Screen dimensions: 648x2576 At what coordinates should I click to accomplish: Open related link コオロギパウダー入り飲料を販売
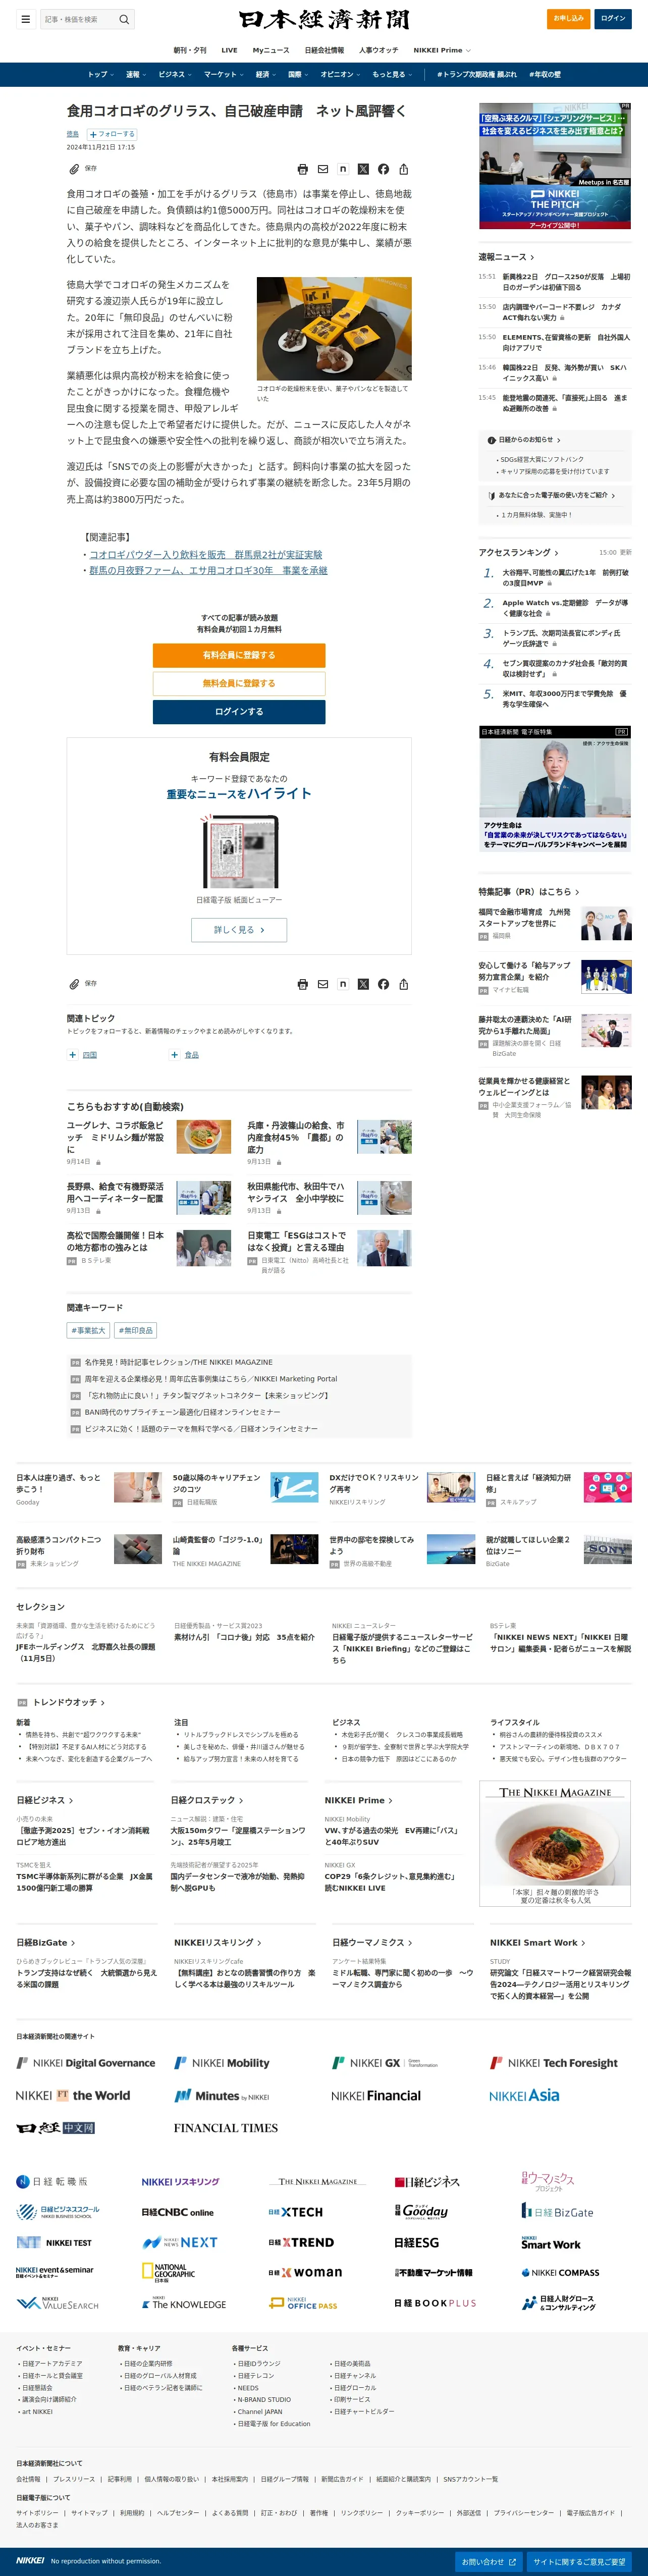click(206, 554)
